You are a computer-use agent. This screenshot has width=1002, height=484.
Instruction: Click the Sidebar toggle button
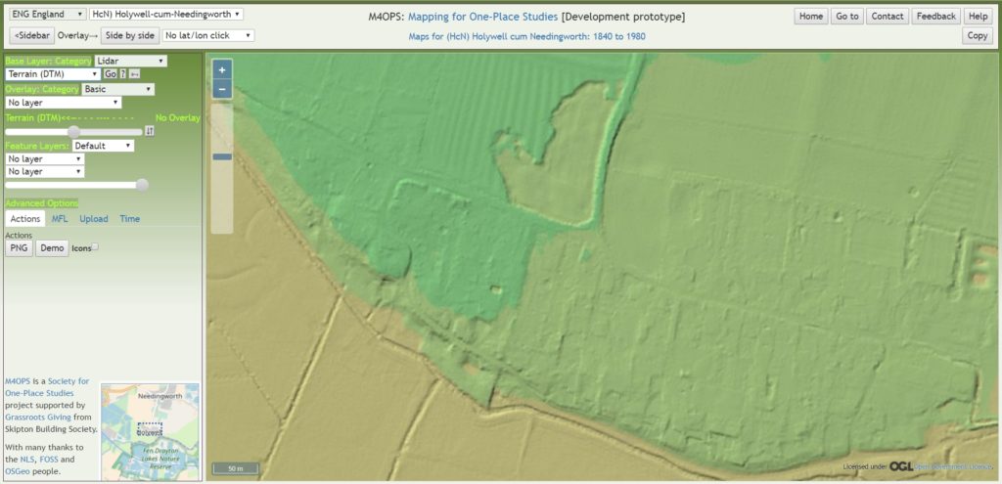(32, 36)
